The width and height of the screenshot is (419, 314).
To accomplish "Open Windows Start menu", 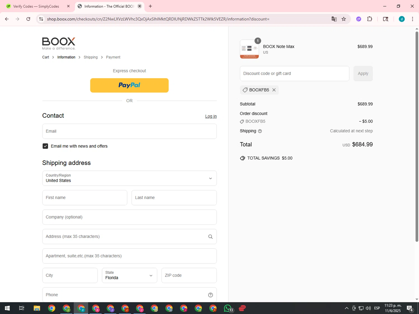I will (7, 308).
